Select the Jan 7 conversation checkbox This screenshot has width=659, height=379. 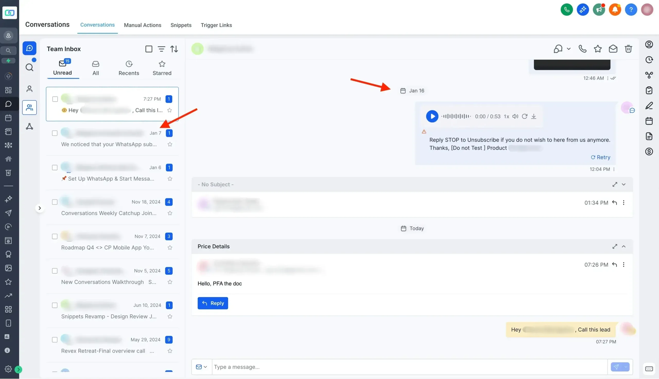55,133
